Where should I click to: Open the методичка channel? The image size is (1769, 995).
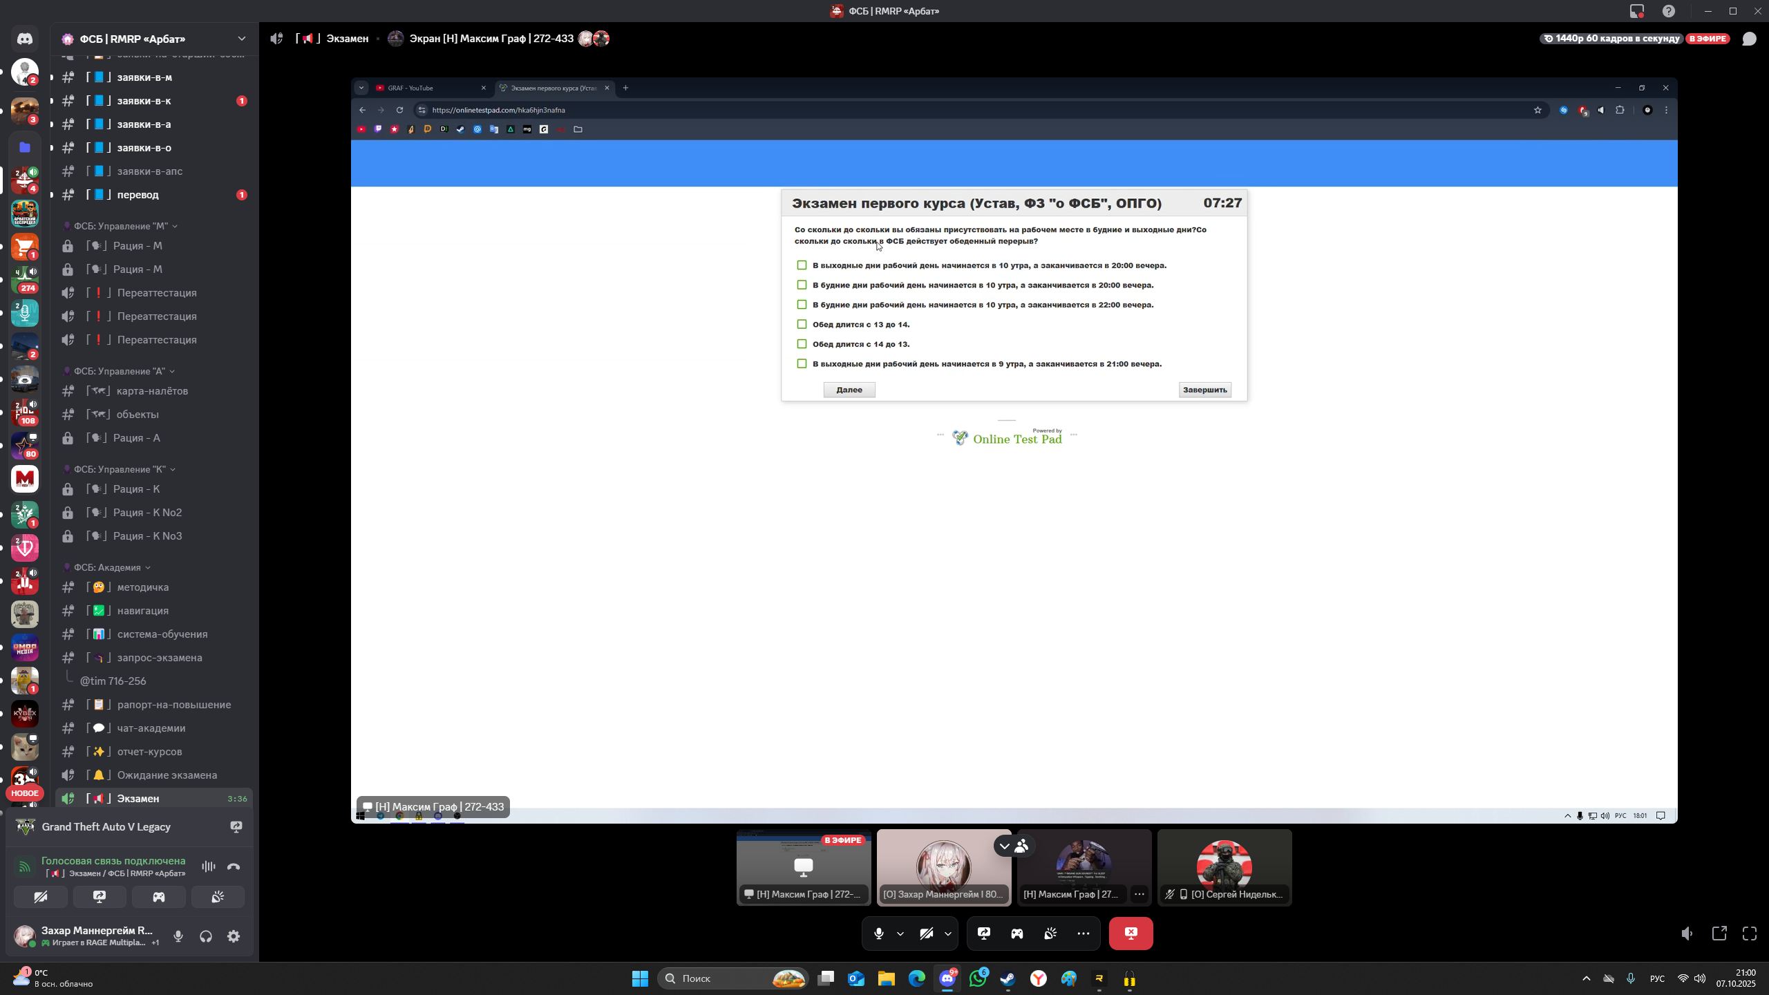143,587
